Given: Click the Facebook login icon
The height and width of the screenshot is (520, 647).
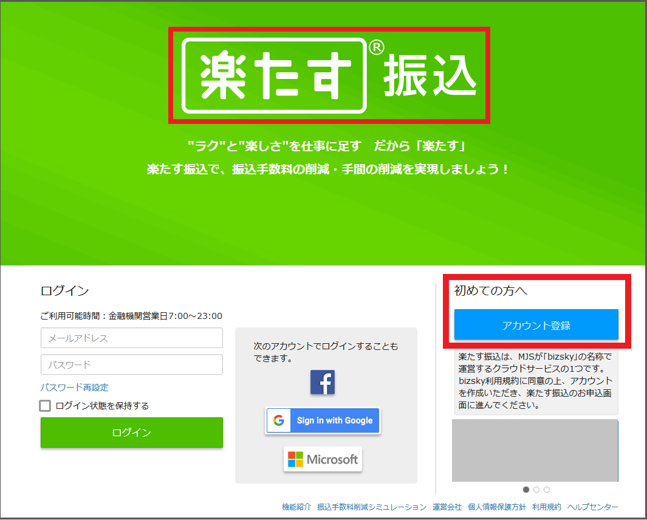Looking at the screenshot, I should click(322, 382).
